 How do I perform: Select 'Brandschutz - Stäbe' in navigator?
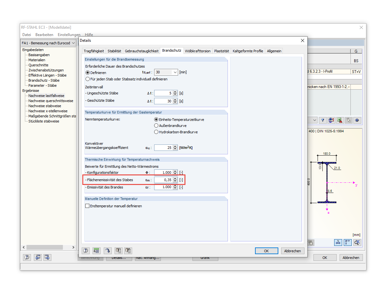click(44, 80)
